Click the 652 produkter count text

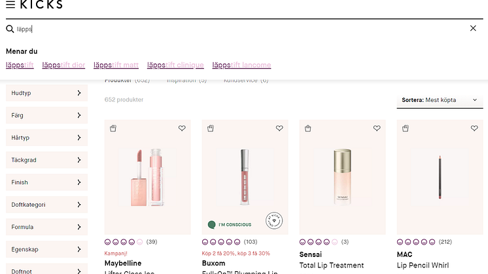point(124,100)
